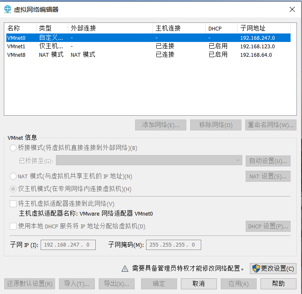Image resolution: width=302 pixels, height=294 pixels.
Task: Click the 名称 column header
Action: [20, 28]
